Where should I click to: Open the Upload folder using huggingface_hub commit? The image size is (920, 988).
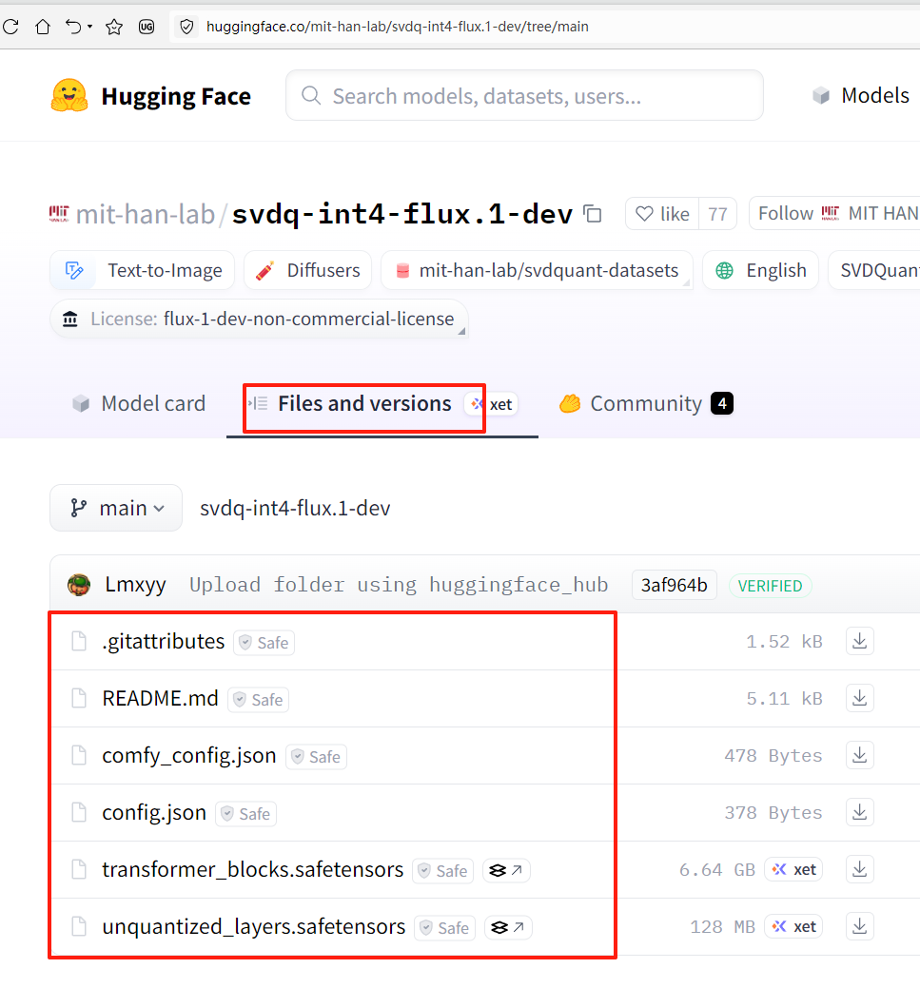point(399,585)
